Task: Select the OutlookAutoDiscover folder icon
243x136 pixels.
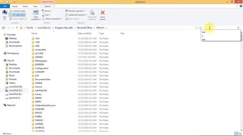Action: pos(33,105)
